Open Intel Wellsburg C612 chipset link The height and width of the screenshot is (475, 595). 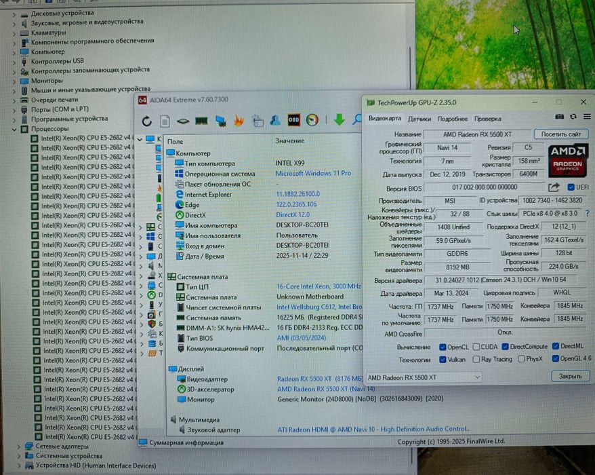point(319,307)
